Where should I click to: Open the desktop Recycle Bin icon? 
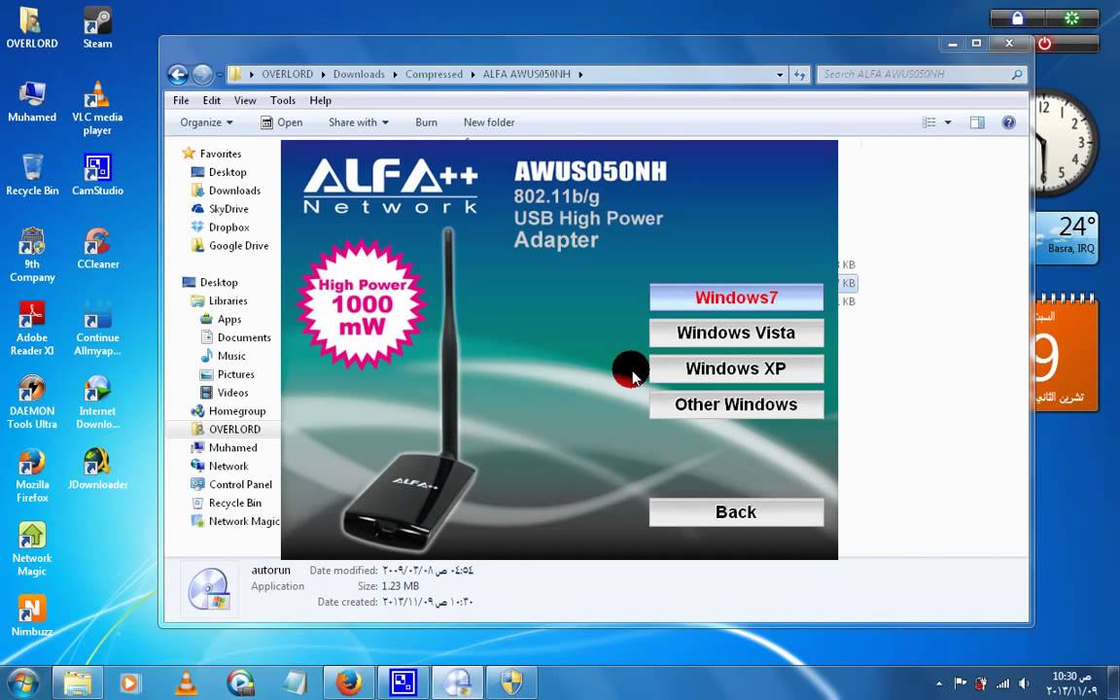pyautogui.click(x=31, y=174)
